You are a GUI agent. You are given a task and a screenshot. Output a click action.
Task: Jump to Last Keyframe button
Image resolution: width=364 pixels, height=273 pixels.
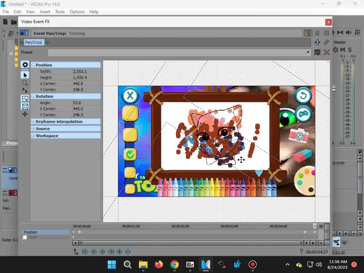tap(111, 252)
